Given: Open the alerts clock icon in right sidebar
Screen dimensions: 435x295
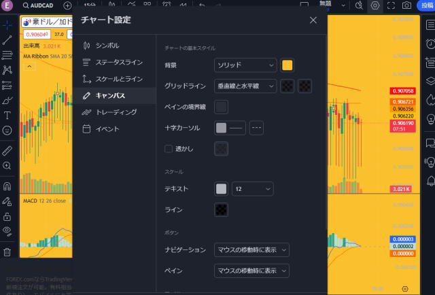Looking at the screenshot, I should coord(430,44).
